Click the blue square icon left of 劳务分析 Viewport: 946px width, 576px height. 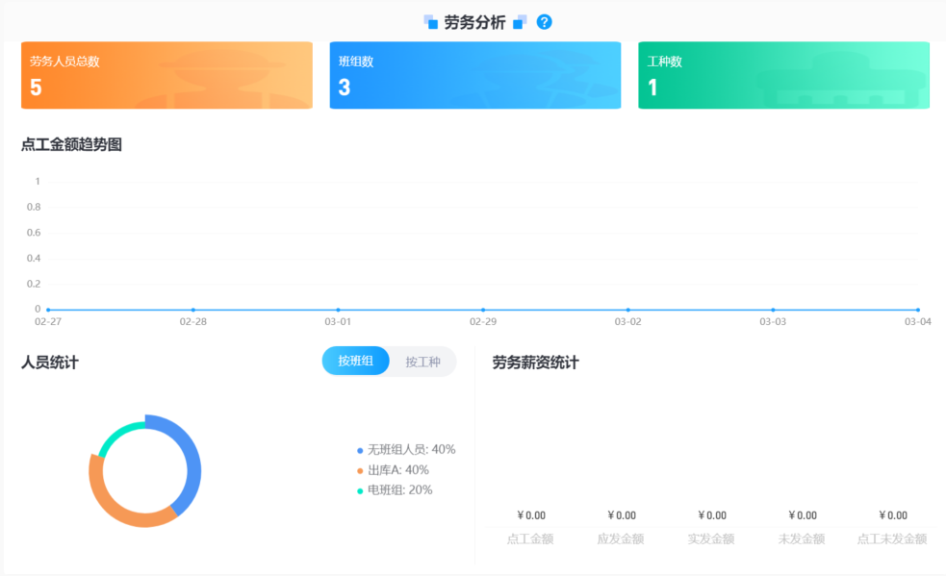click(x=430, y=20)
